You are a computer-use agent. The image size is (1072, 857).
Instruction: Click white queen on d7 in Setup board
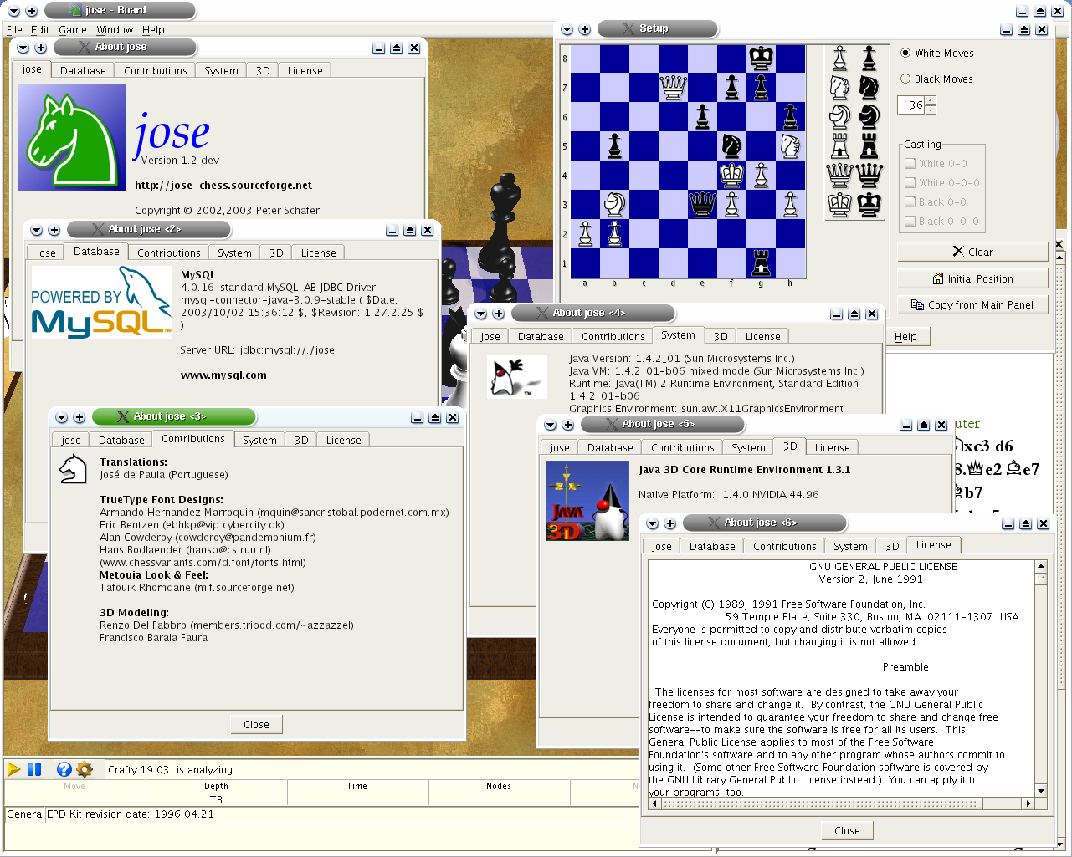(674, 87)
